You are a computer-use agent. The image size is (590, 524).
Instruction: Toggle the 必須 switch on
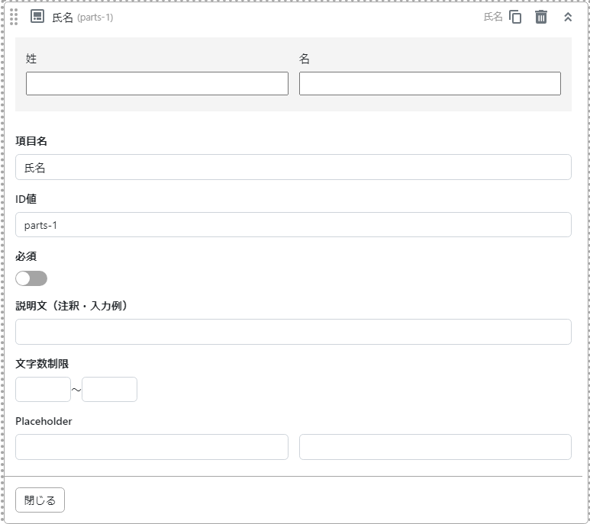coord(31,278)
